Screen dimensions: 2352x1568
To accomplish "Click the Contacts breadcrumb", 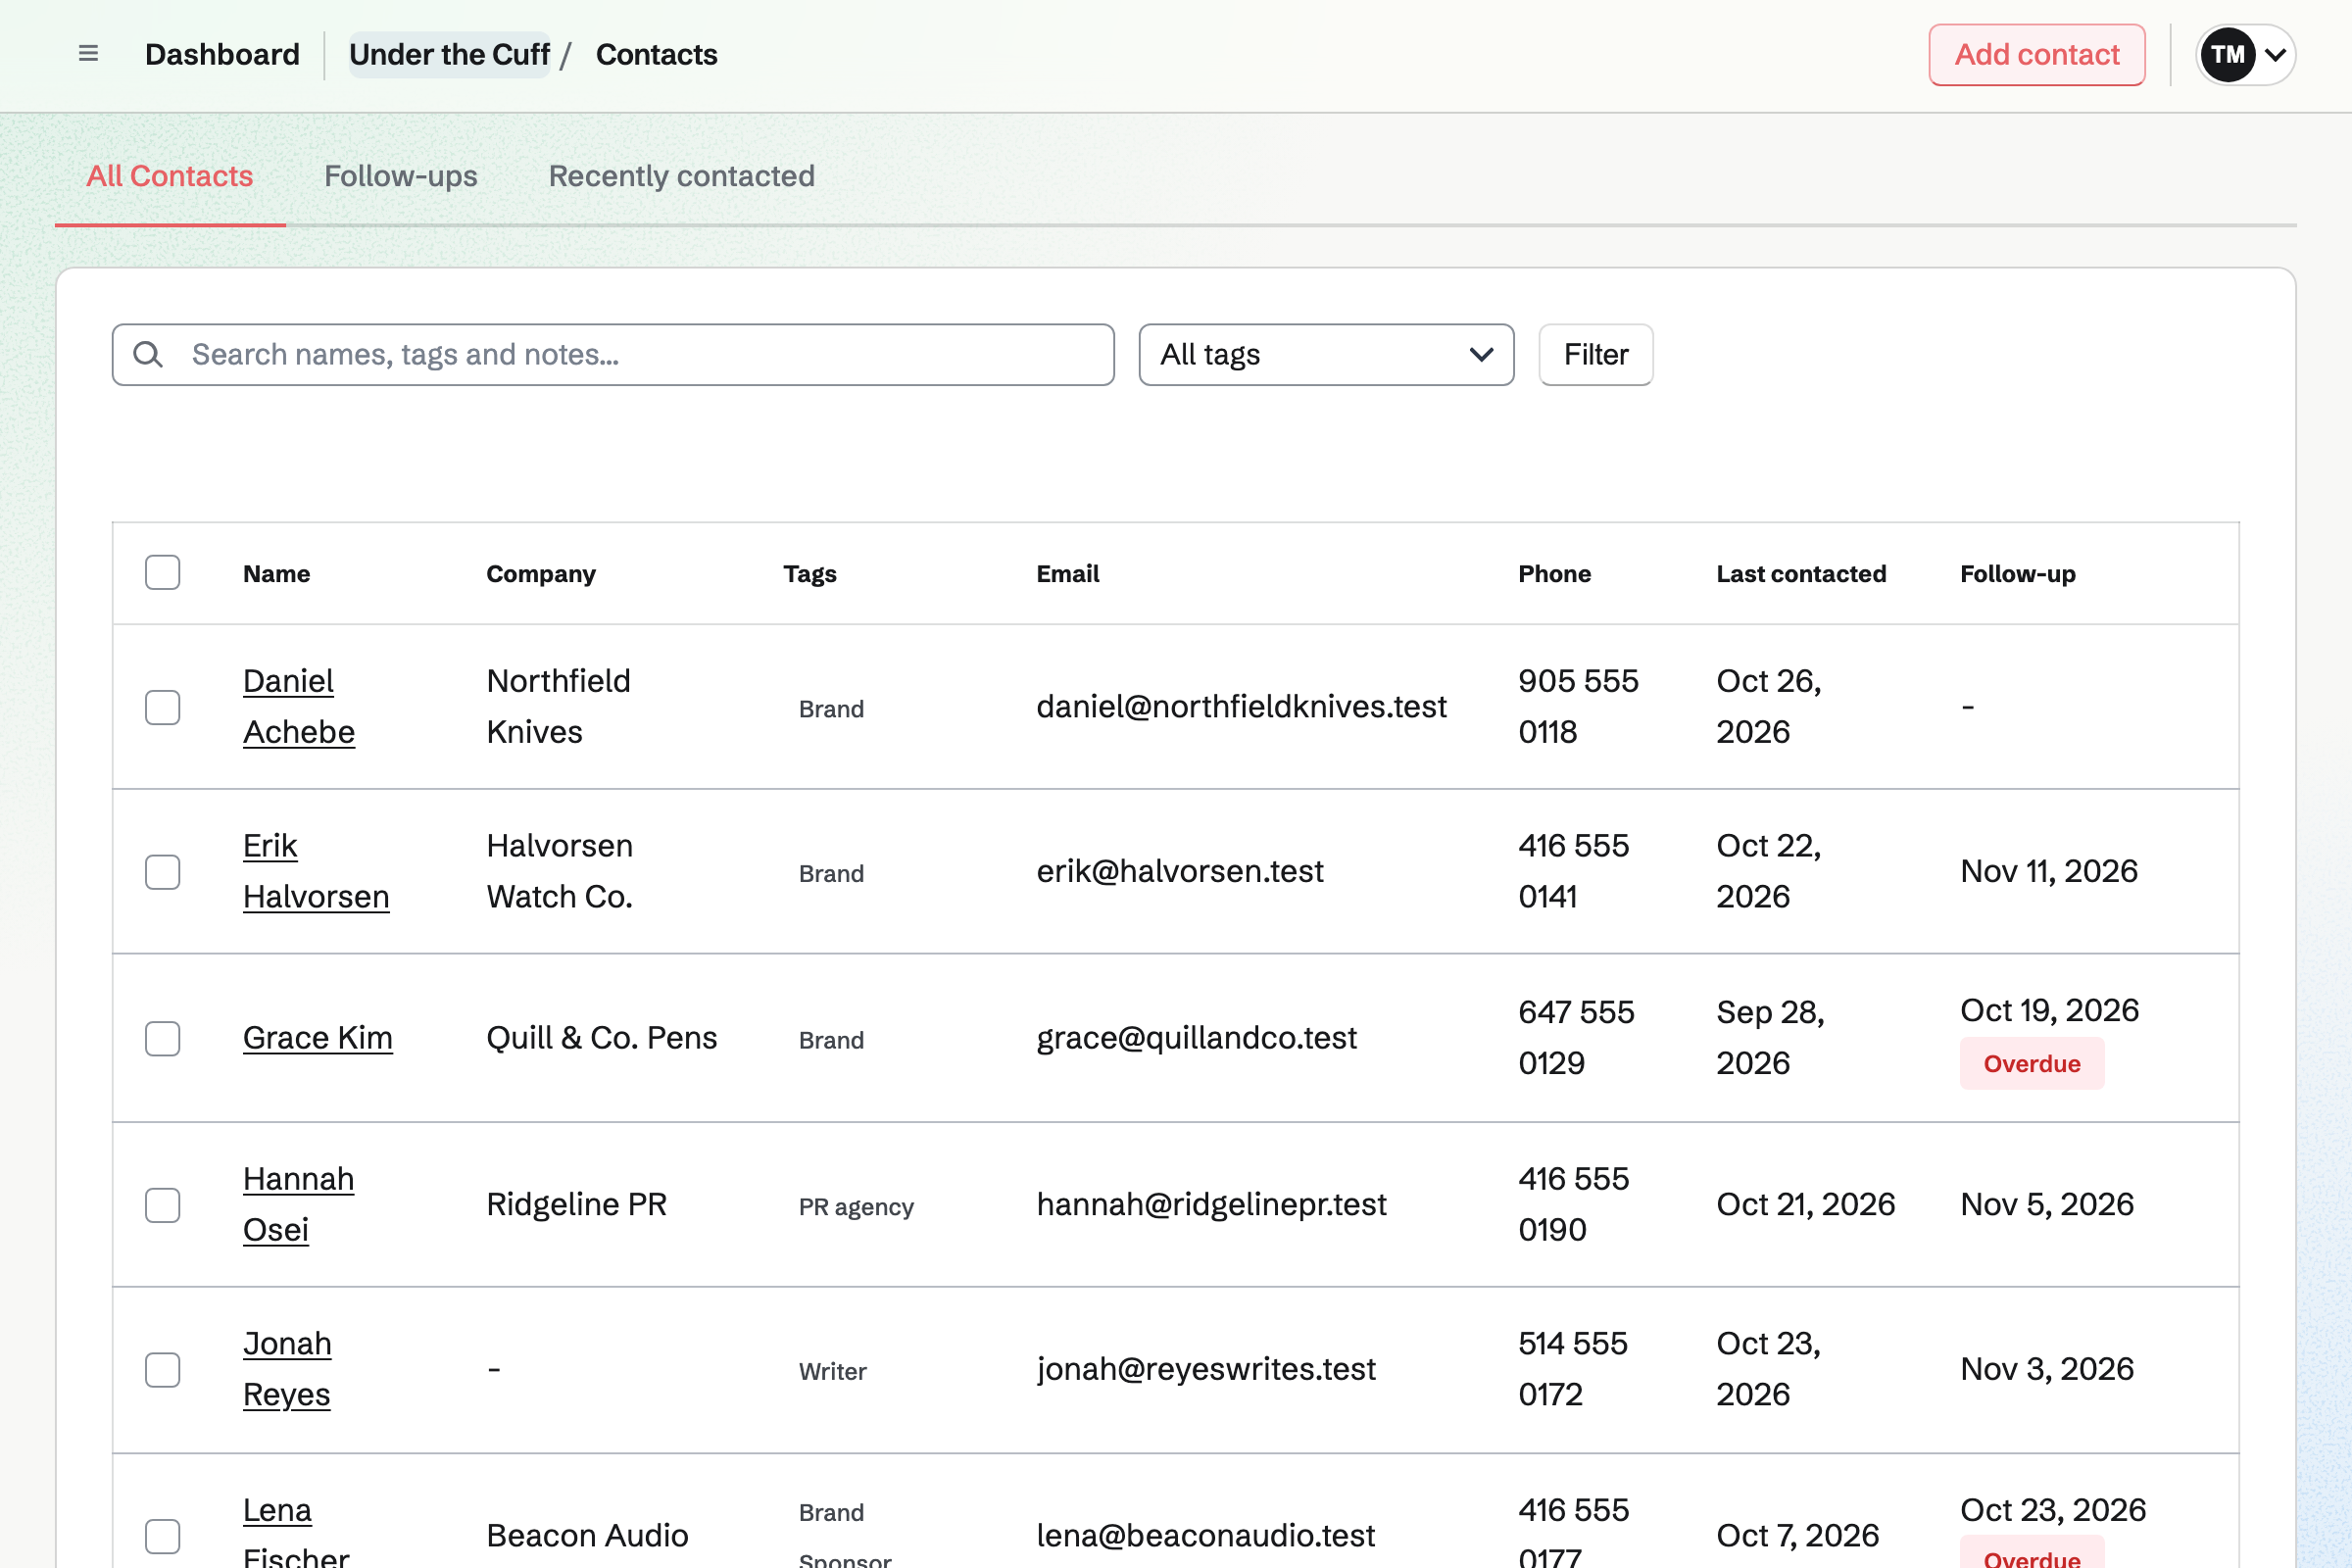I will [656, 54].
